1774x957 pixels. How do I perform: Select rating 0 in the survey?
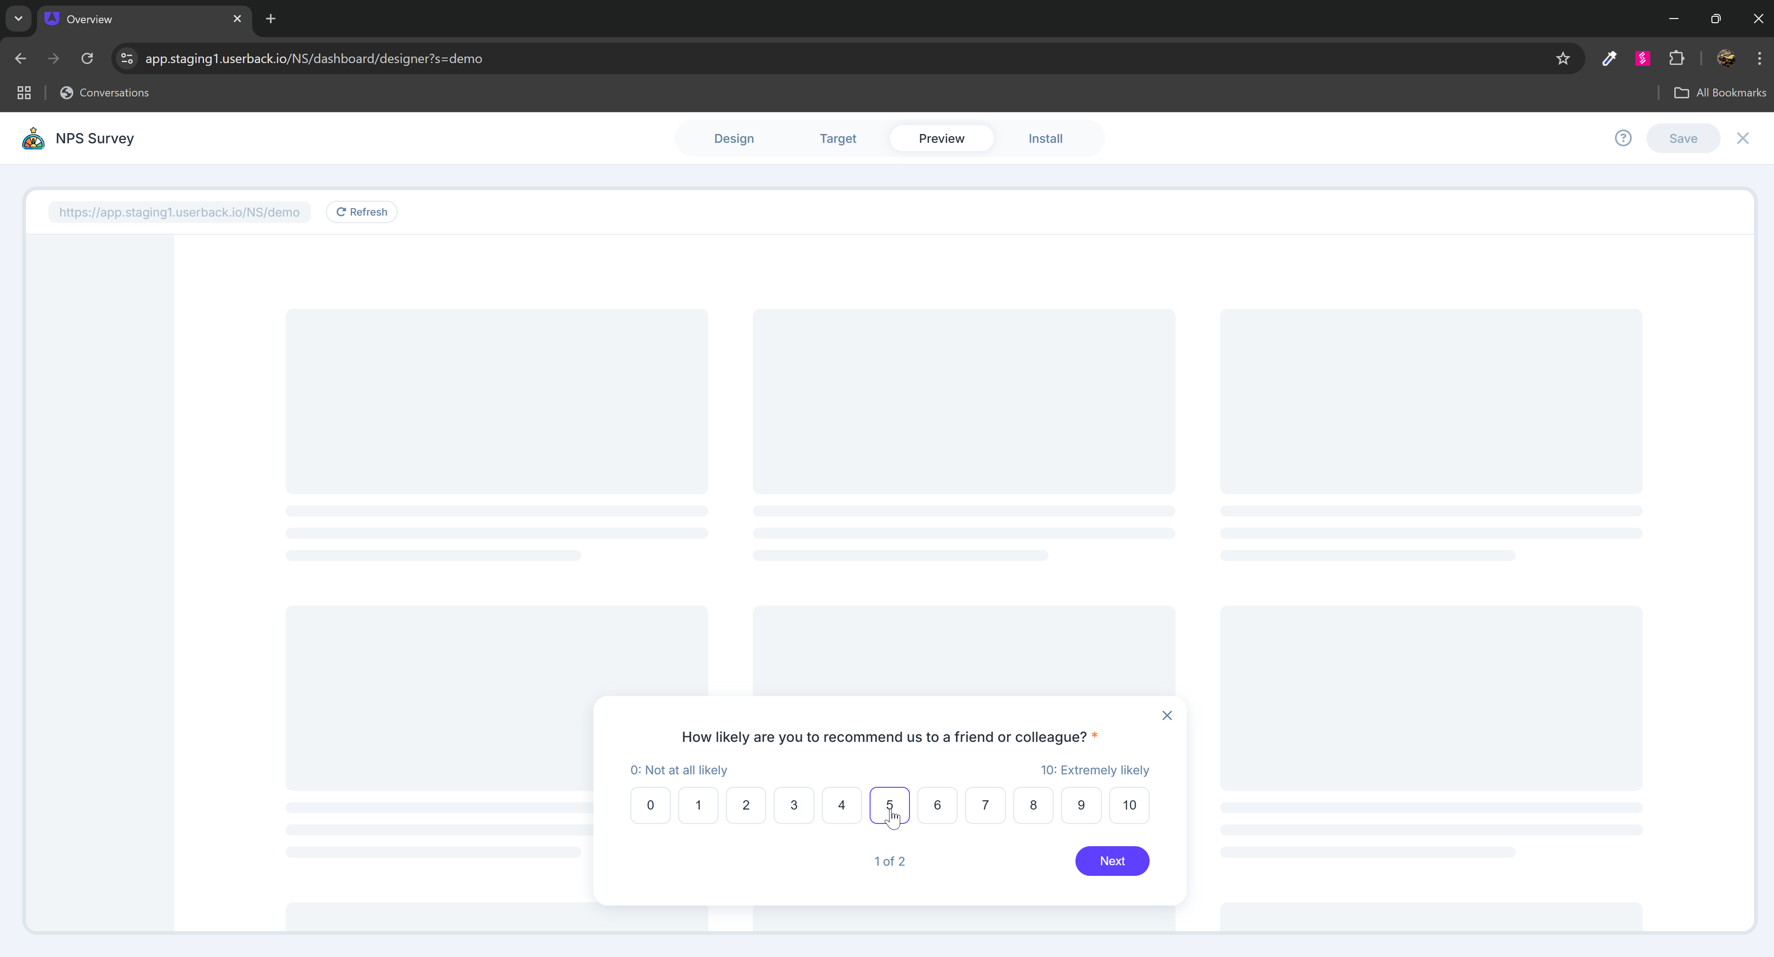pyautogui.click(x=649, y=805)
